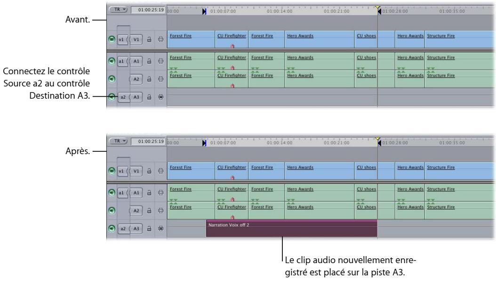Hide V1 track visibility in Après timeline
This screenshot has height=281, width=496.
[x=112, y=171]
